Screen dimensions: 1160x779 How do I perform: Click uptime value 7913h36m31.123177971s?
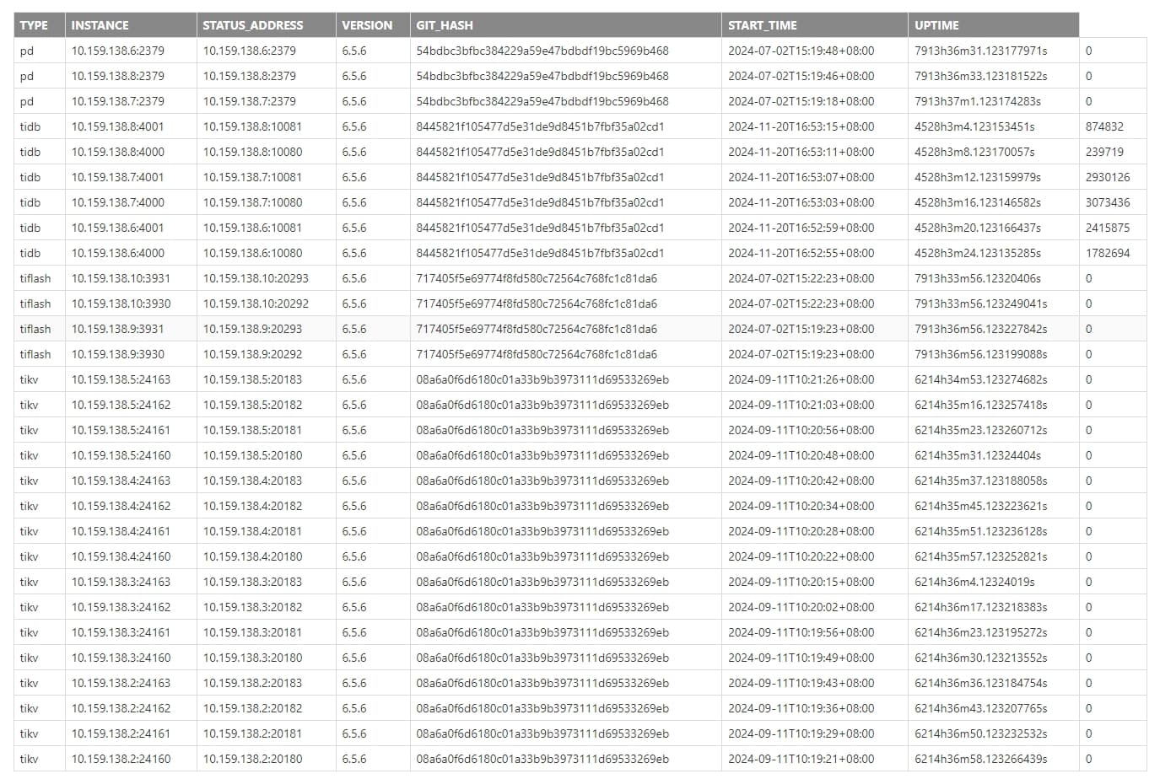980,51
